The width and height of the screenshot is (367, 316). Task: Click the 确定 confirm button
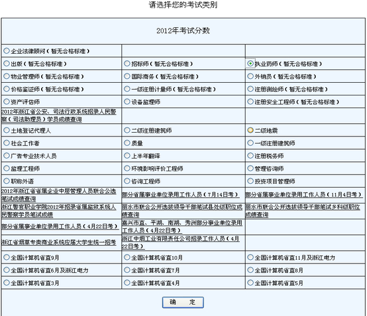pos(183,302)
